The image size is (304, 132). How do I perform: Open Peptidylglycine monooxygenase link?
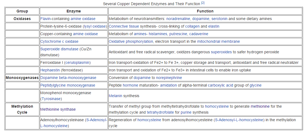tap(68, 85)
